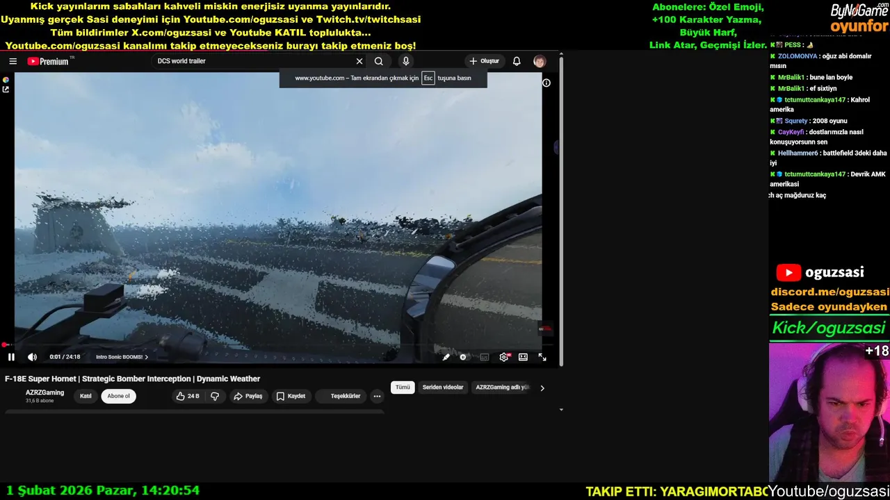Select the Tümü filter chip
Image resolution: width=890 pixels, height=500 pixels.
coord(403,387)
